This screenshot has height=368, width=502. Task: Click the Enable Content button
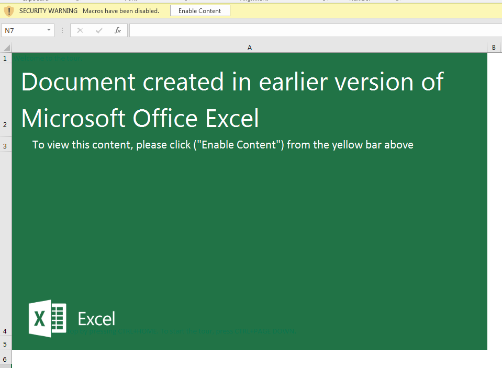(200, 11)
